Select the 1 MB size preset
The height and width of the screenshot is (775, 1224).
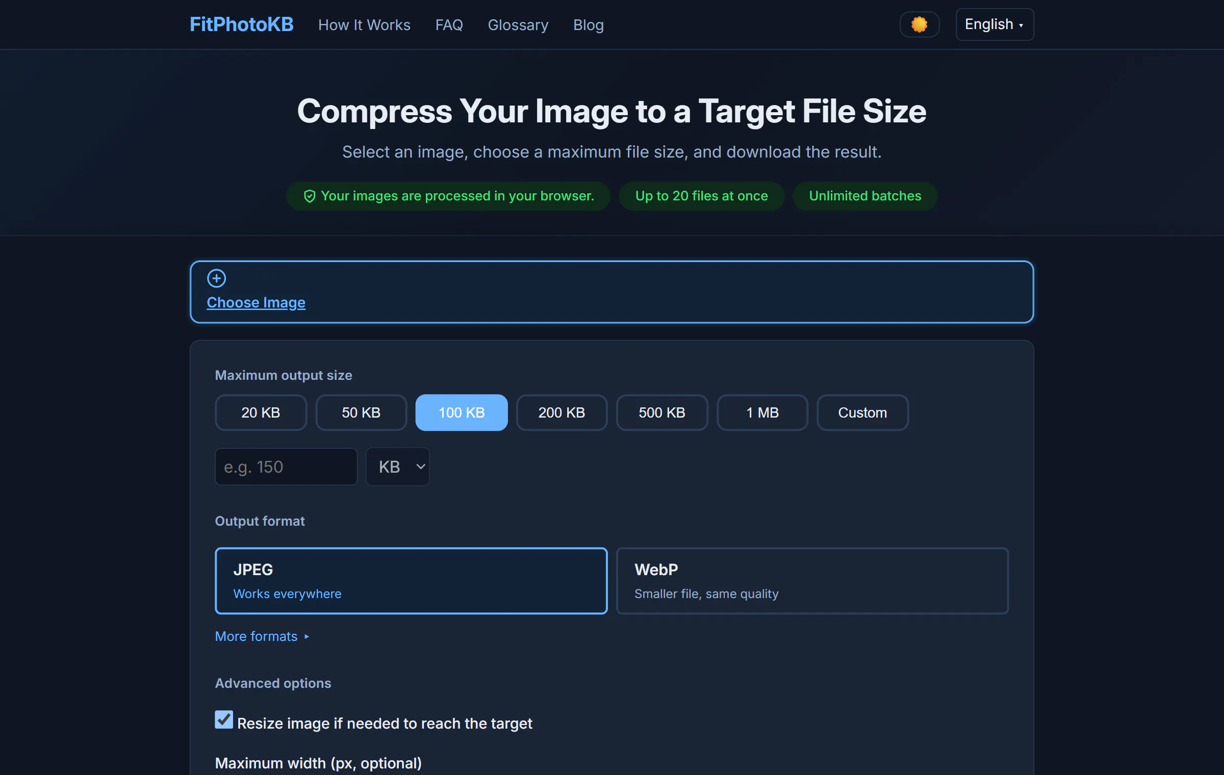coord(762,412)
